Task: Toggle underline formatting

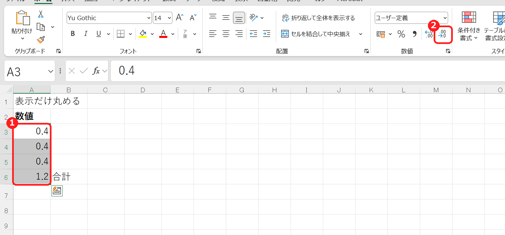Action: pos(99,34)
